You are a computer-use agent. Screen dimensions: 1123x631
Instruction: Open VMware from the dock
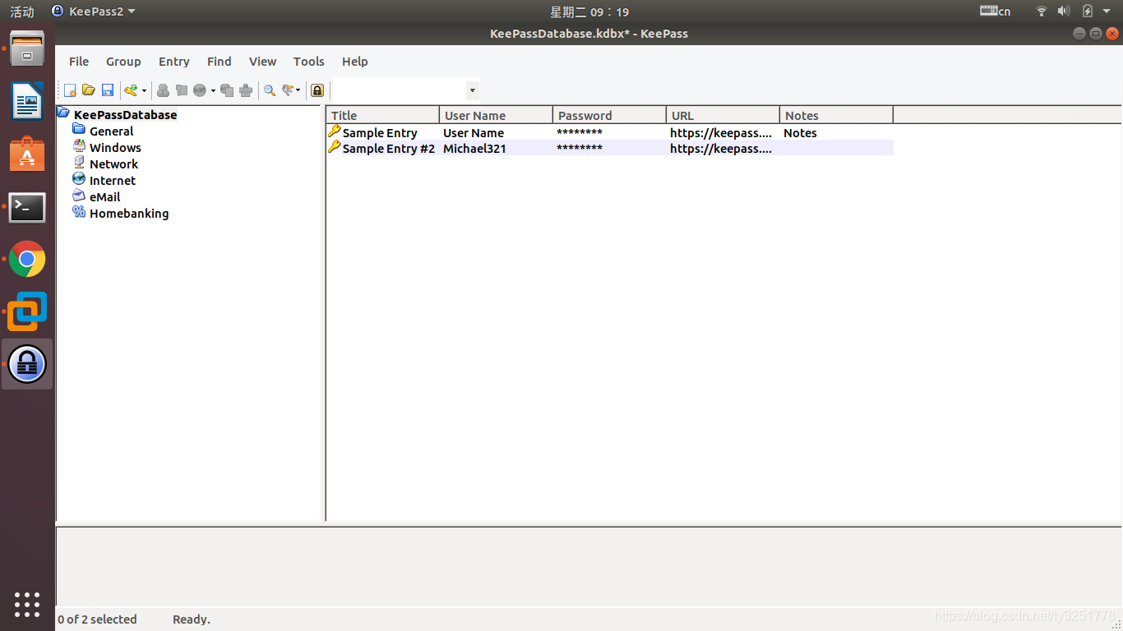[x=27, y=312]
